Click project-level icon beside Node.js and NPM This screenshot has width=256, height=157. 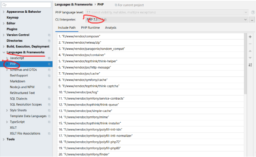(49, 87)
